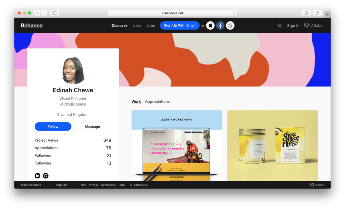Go forward with Safari's forward arrow
The image size is (345, 209).
click(44, 13)
